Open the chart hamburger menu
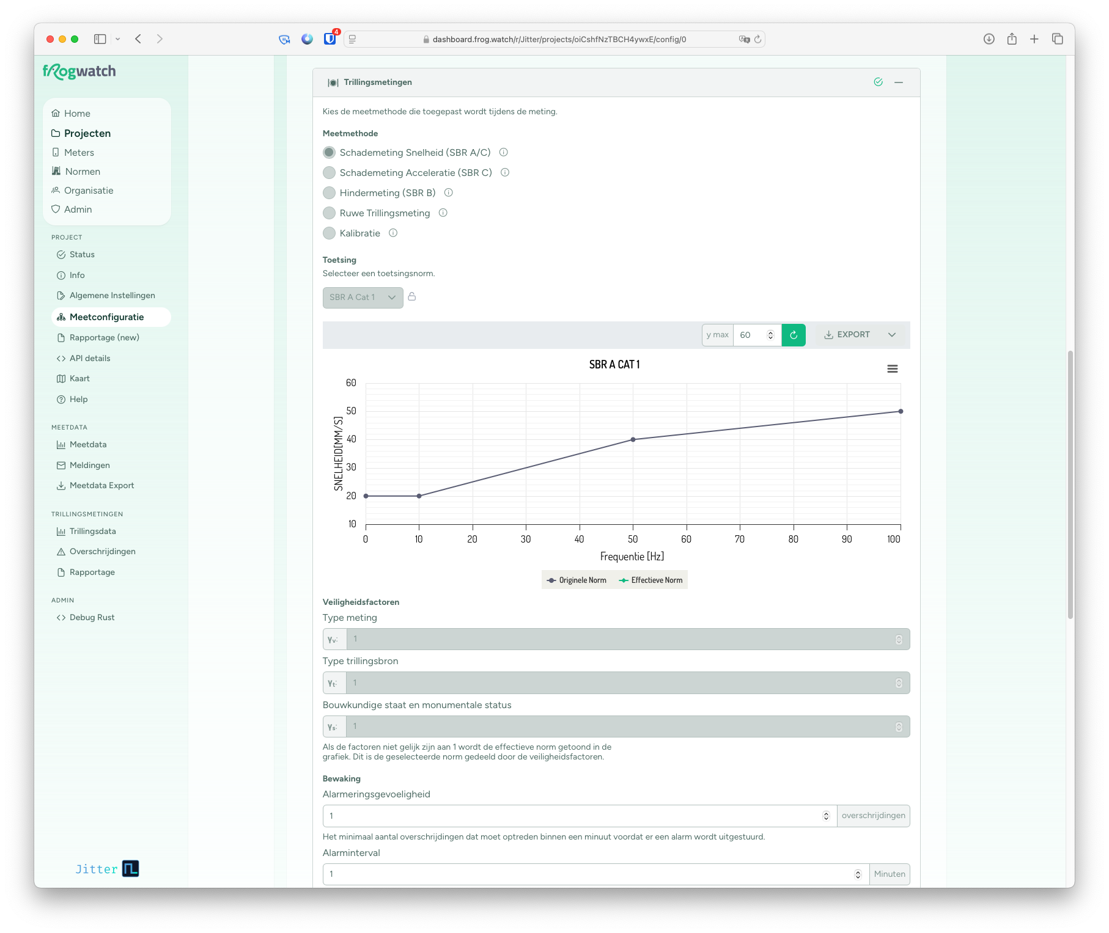Image resolution: width=1109 pixels, height=933 pixels. click(893, 369)
